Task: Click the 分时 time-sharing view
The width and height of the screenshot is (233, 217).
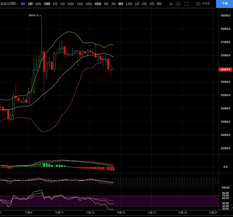Action: [38, 3]
